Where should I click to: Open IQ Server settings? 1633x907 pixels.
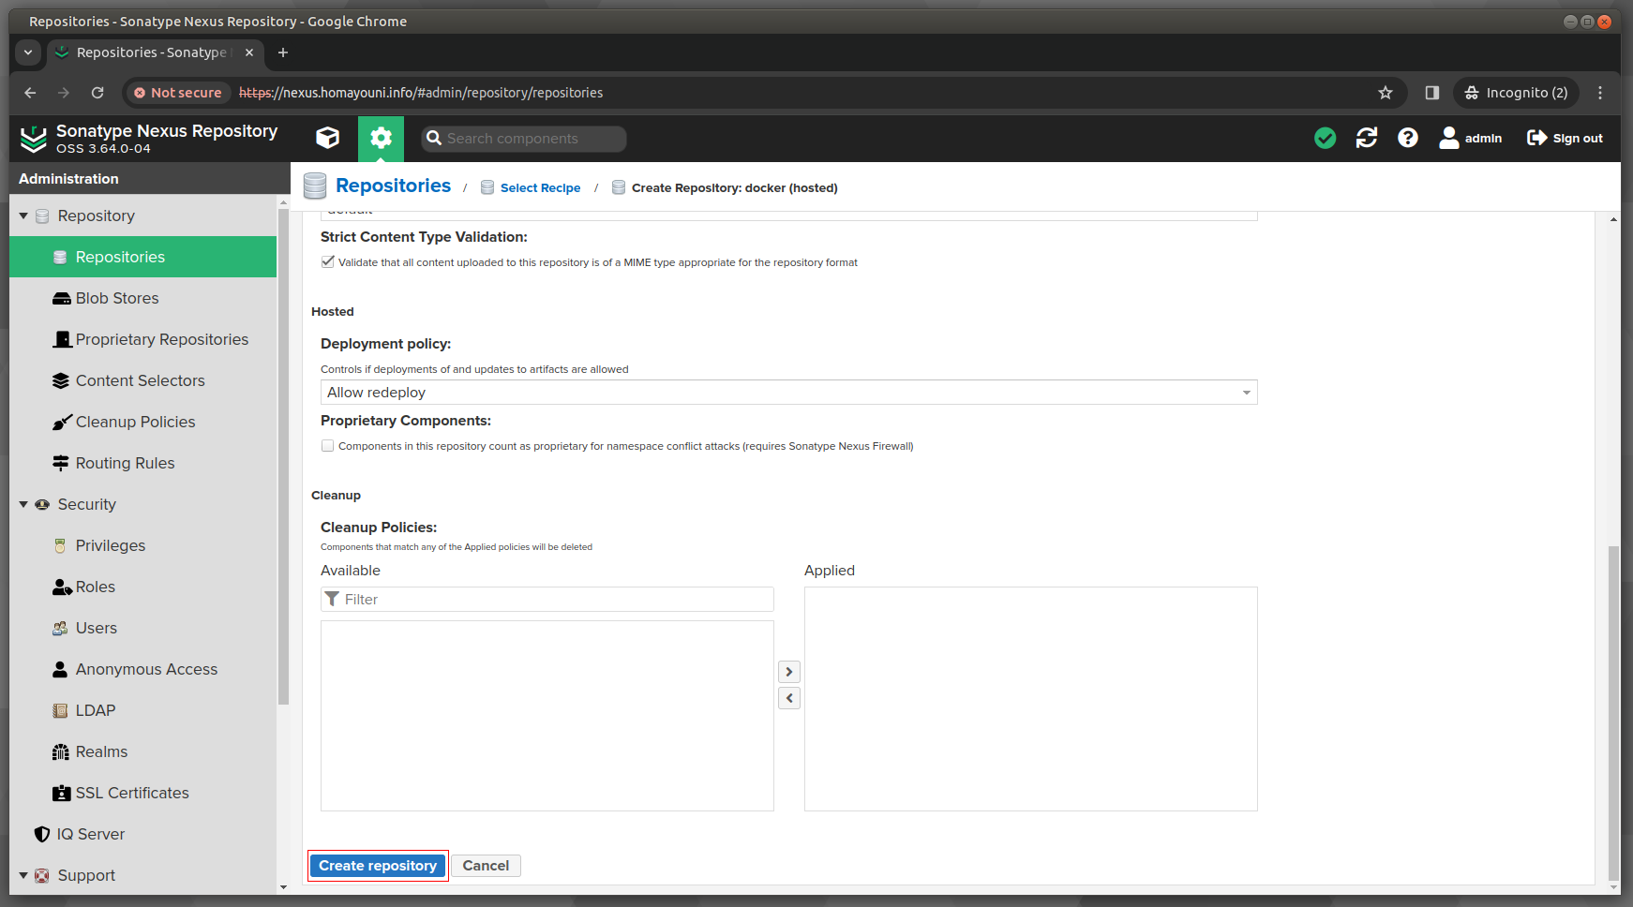tap(142, 834)
